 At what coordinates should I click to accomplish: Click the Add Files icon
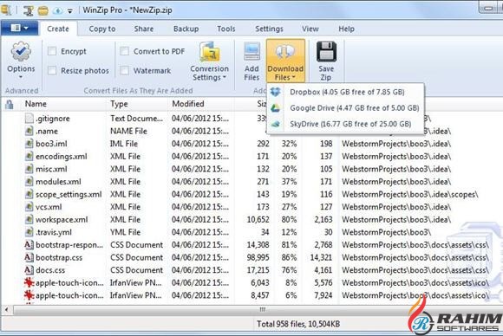[251, 50]
